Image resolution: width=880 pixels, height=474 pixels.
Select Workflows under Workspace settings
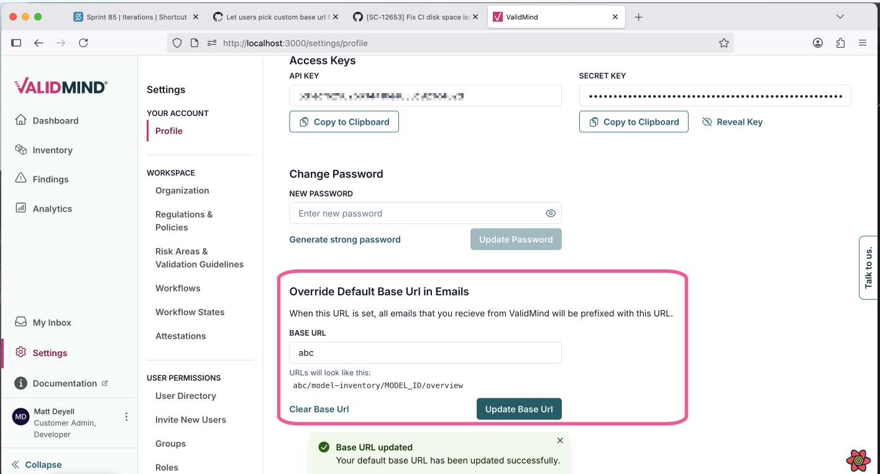click(x=178, y=288)
